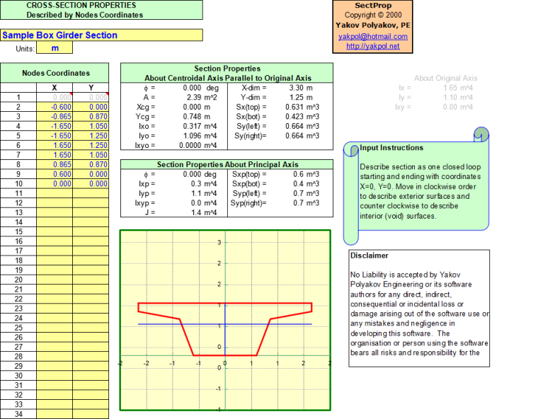Select the Units cell containing 'm'

[x=55, y=49]
